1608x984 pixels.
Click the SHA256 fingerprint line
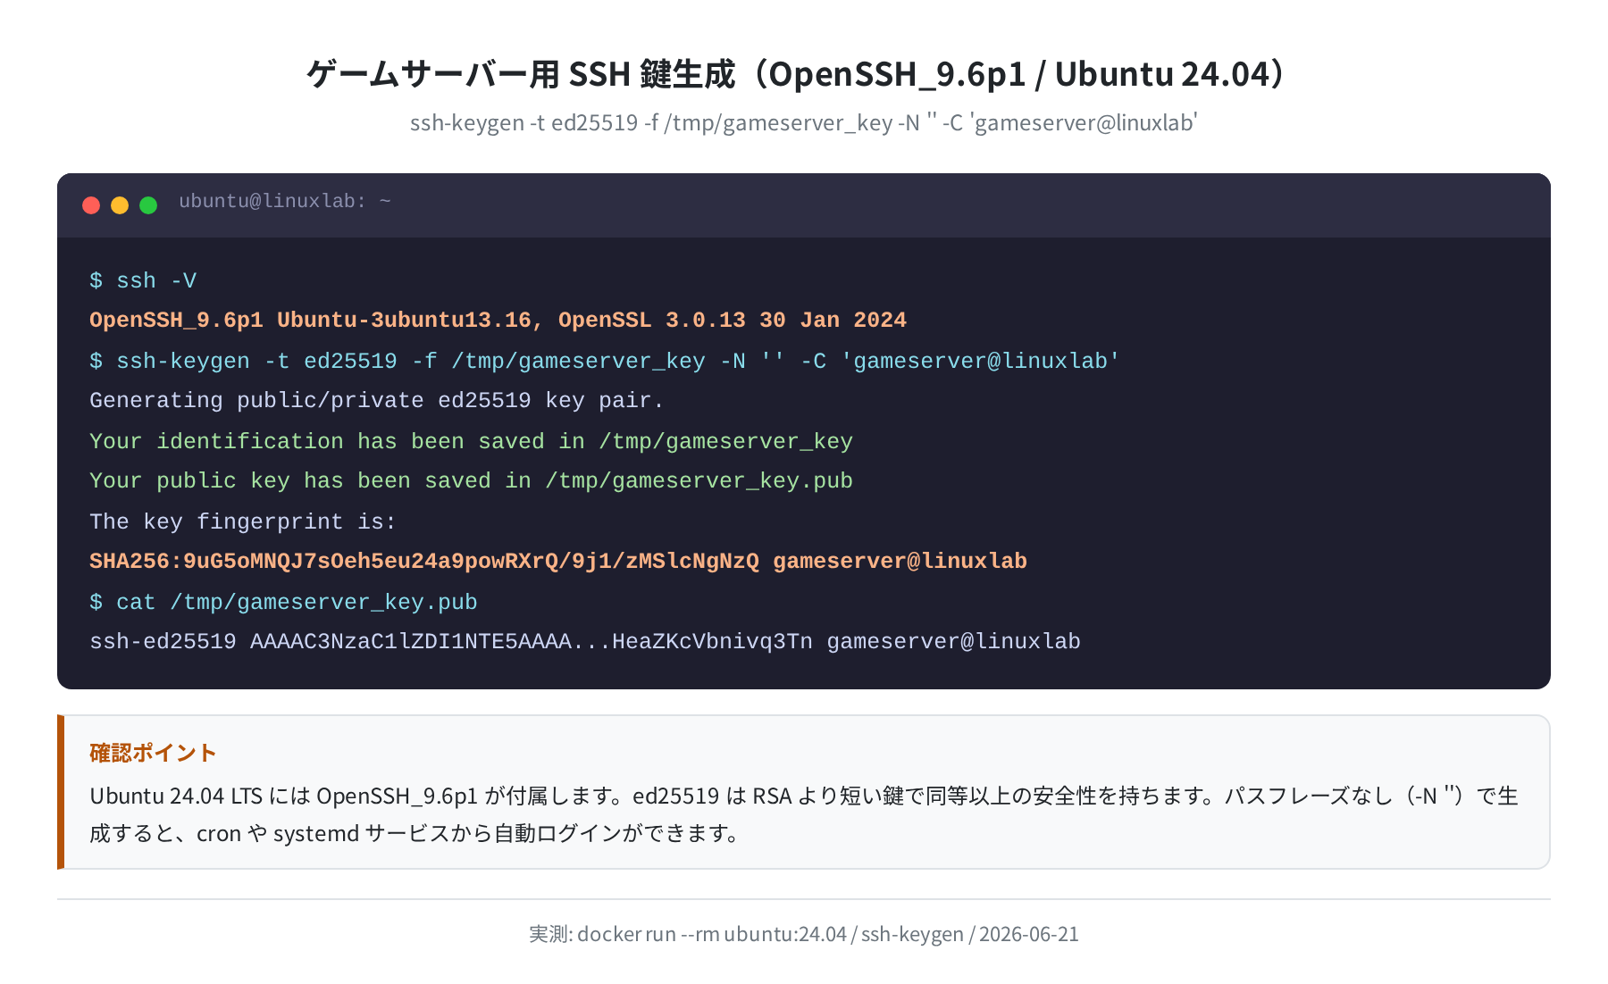click(557, 561)
